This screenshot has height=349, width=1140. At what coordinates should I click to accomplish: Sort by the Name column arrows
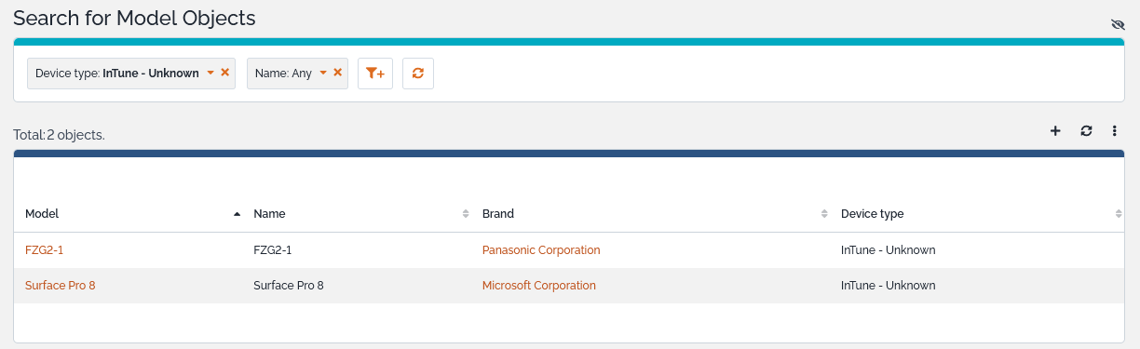[466, 214]
